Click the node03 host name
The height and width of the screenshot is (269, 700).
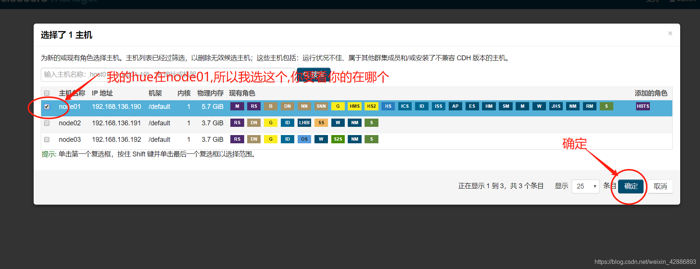pos(70,140)
